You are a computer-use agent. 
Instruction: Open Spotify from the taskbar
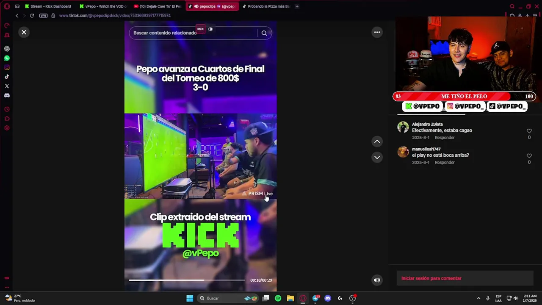[x=278, y=298]
